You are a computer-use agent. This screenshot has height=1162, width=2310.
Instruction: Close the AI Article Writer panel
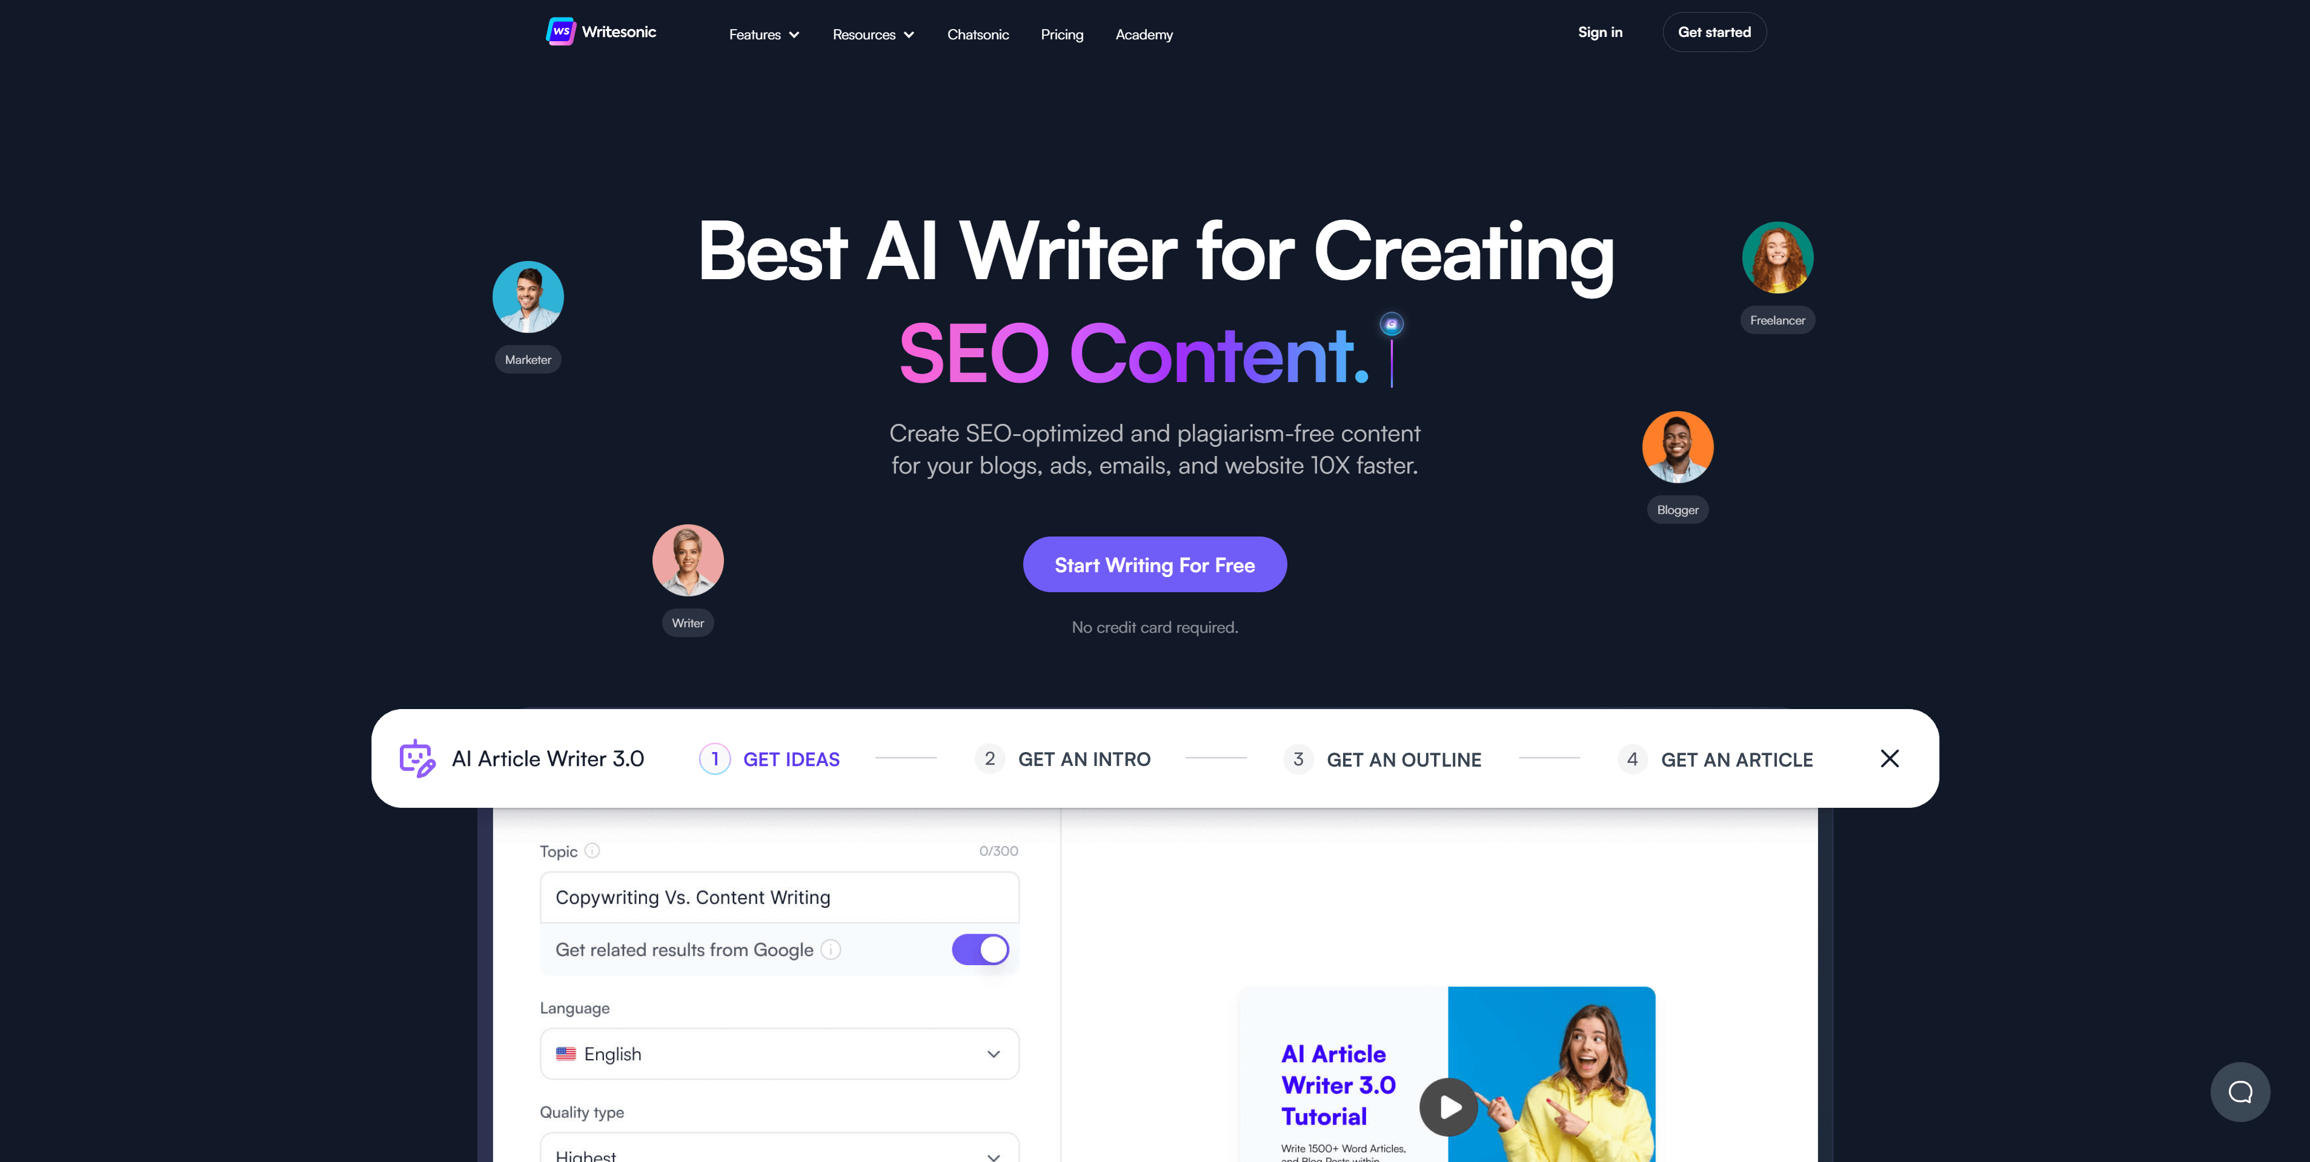point(1890,758)
